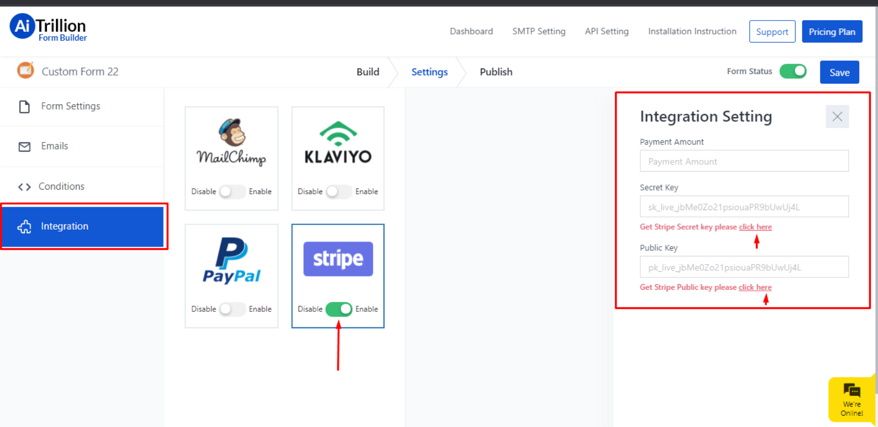Close the Integration Setting panel

click(837, 117)
